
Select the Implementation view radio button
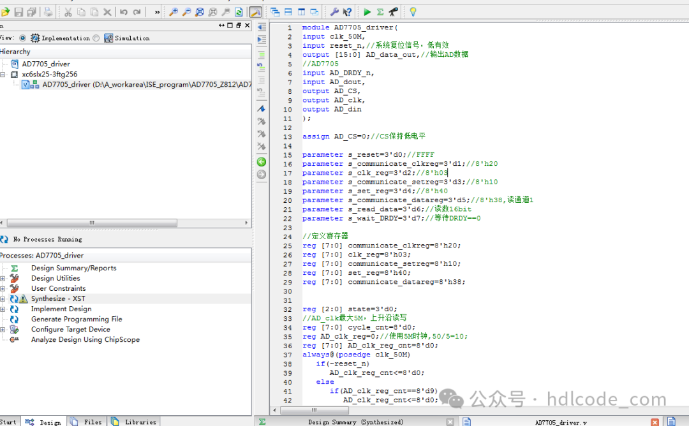[22, 38]
